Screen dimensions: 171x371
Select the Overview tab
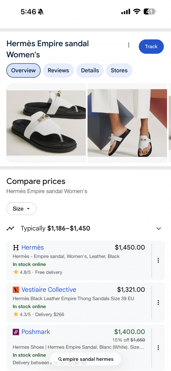[x=23, y=70]
